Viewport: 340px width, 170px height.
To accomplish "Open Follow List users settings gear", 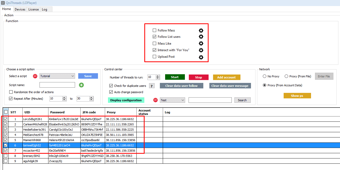I will (x=201, y=37).
